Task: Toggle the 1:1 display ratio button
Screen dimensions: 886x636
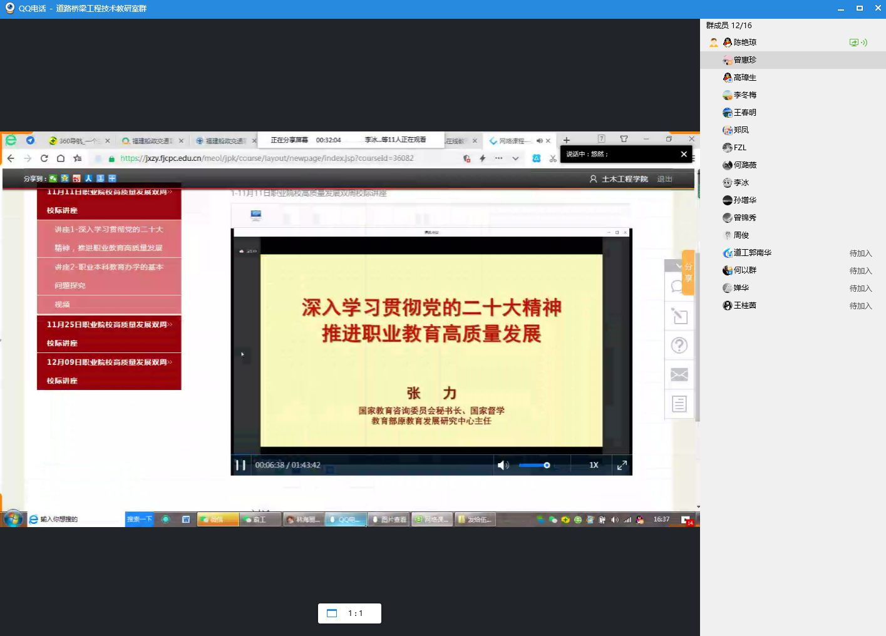Action: 349,613
